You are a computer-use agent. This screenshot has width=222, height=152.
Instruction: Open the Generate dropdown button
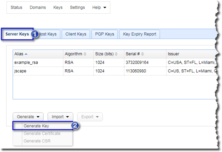28,117
